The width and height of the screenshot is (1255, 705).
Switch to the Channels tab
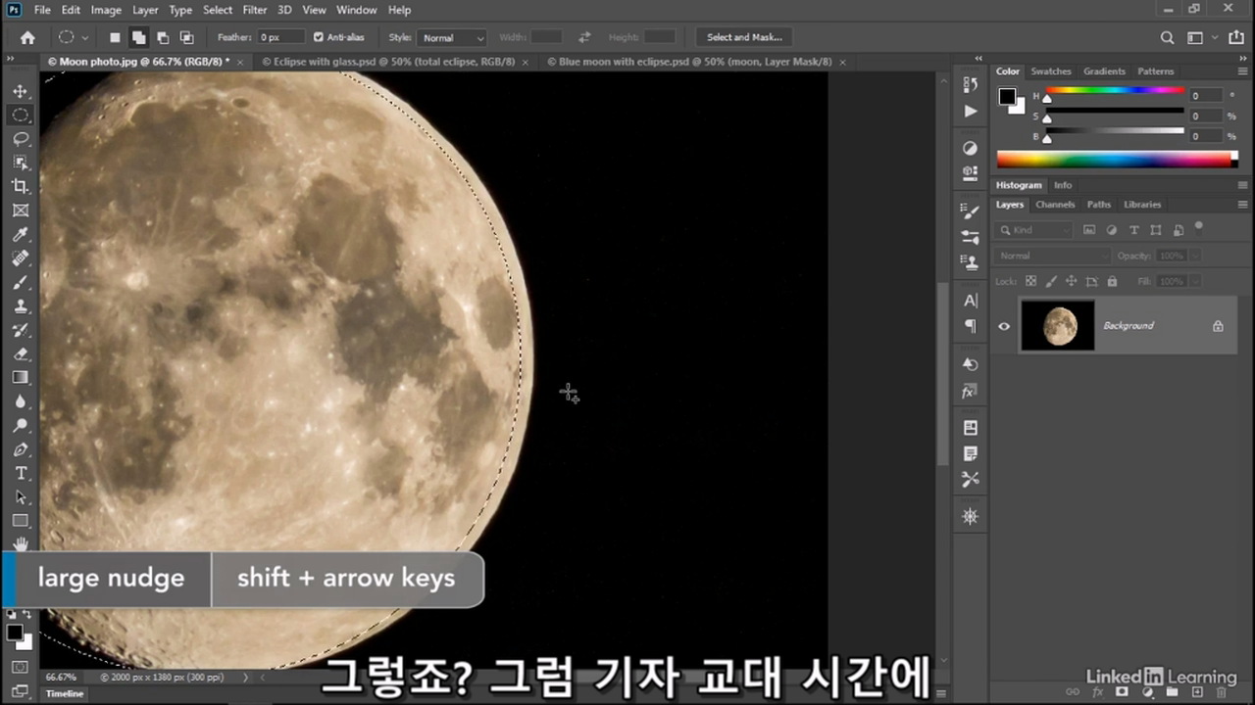(1055, 205)
